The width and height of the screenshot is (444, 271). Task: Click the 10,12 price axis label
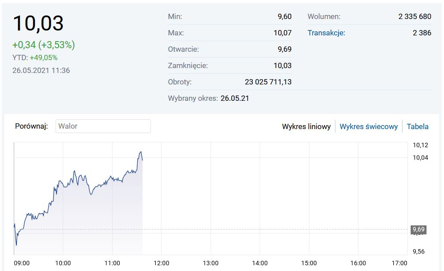[x=420, y=145]
